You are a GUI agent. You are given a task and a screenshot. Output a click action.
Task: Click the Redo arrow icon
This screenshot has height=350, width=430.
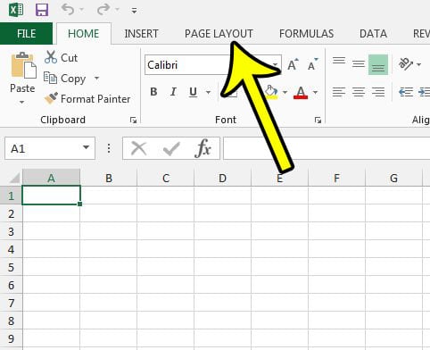pyautogui.click(x=103, y=9)
